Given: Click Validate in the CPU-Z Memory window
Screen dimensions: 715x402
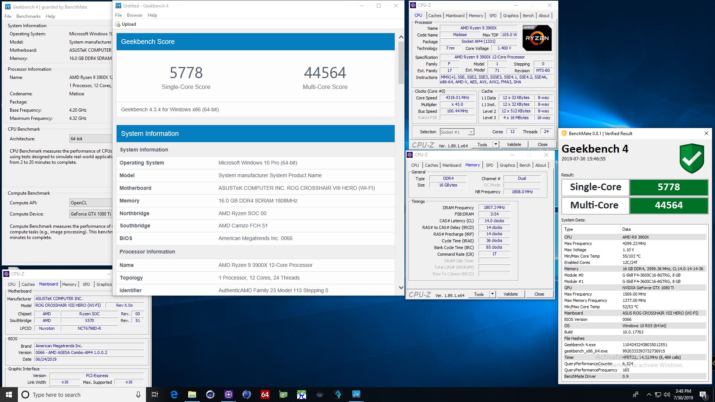Looking at the screenshot, I should click(x=511, y=294).
